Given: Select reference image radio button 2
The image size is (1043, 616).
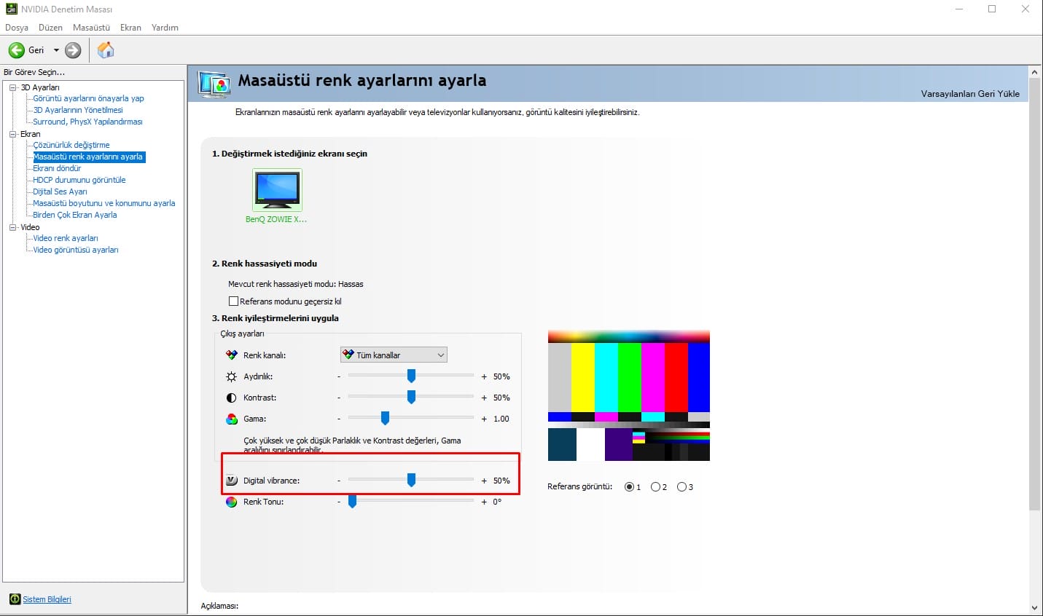Looking at the screenshot, I should point(655,487).
